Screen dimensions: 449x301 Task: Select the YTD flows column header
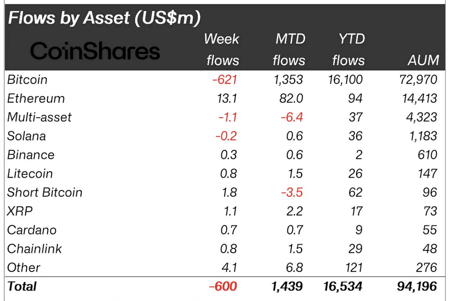tap(349, 50)
